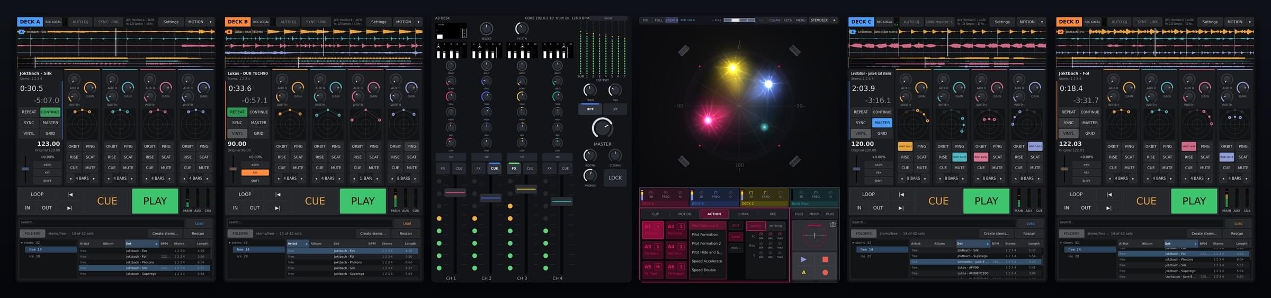Click the blue play triangle pad
Screen dimensions: 1271x298
[x=803, y=259]
